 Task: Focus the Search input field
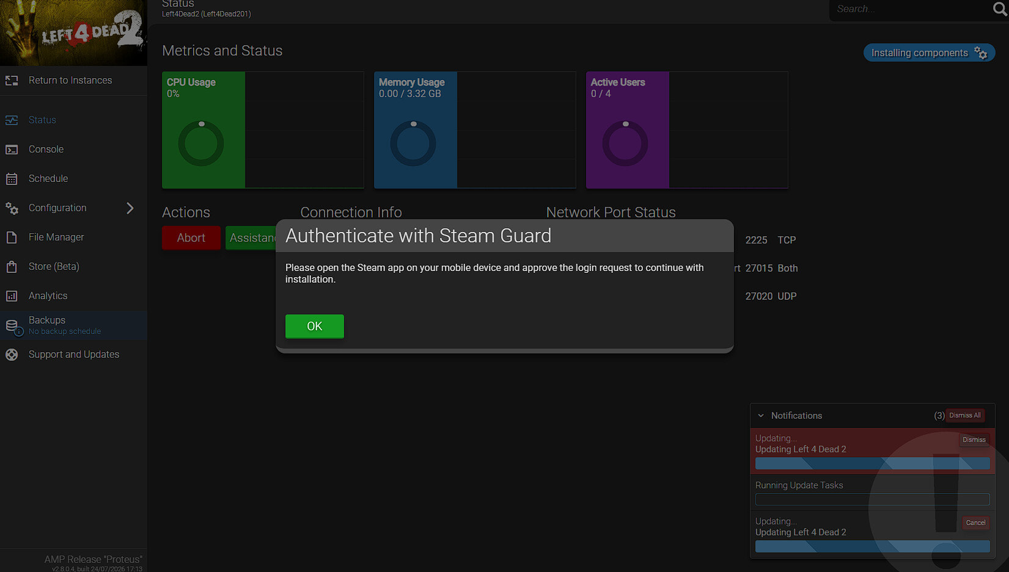click(911, 9)
